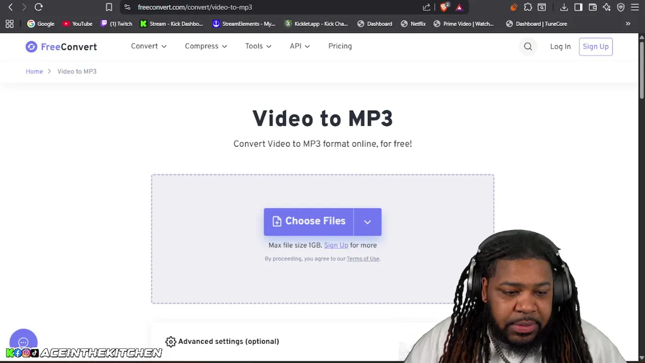Open the downloads arrow icon
645x363 pixels.
pos(564,7)
